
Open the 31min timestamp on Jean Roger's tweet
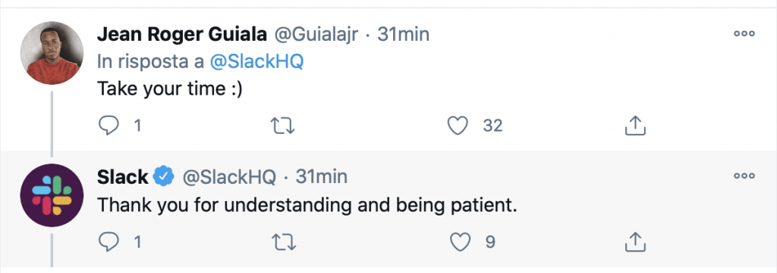pyautogui.click(x=404, y=35)
